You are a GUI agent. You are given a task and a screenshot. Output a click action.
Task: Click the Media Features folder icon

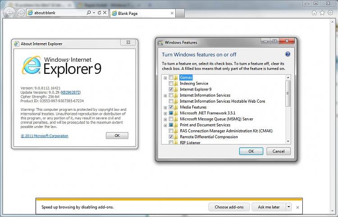pyautogui.click(x=176, y=107)
